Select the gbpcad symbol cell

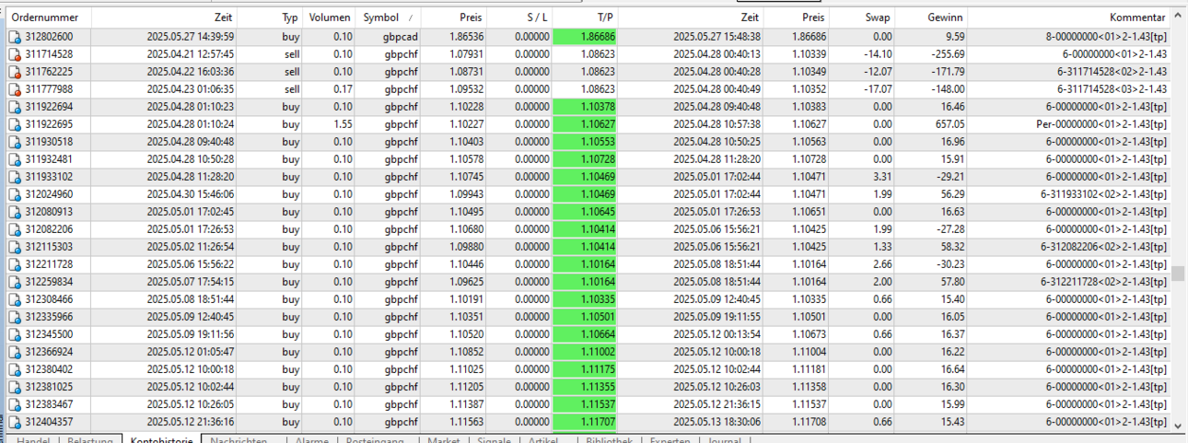pos(402,38)
